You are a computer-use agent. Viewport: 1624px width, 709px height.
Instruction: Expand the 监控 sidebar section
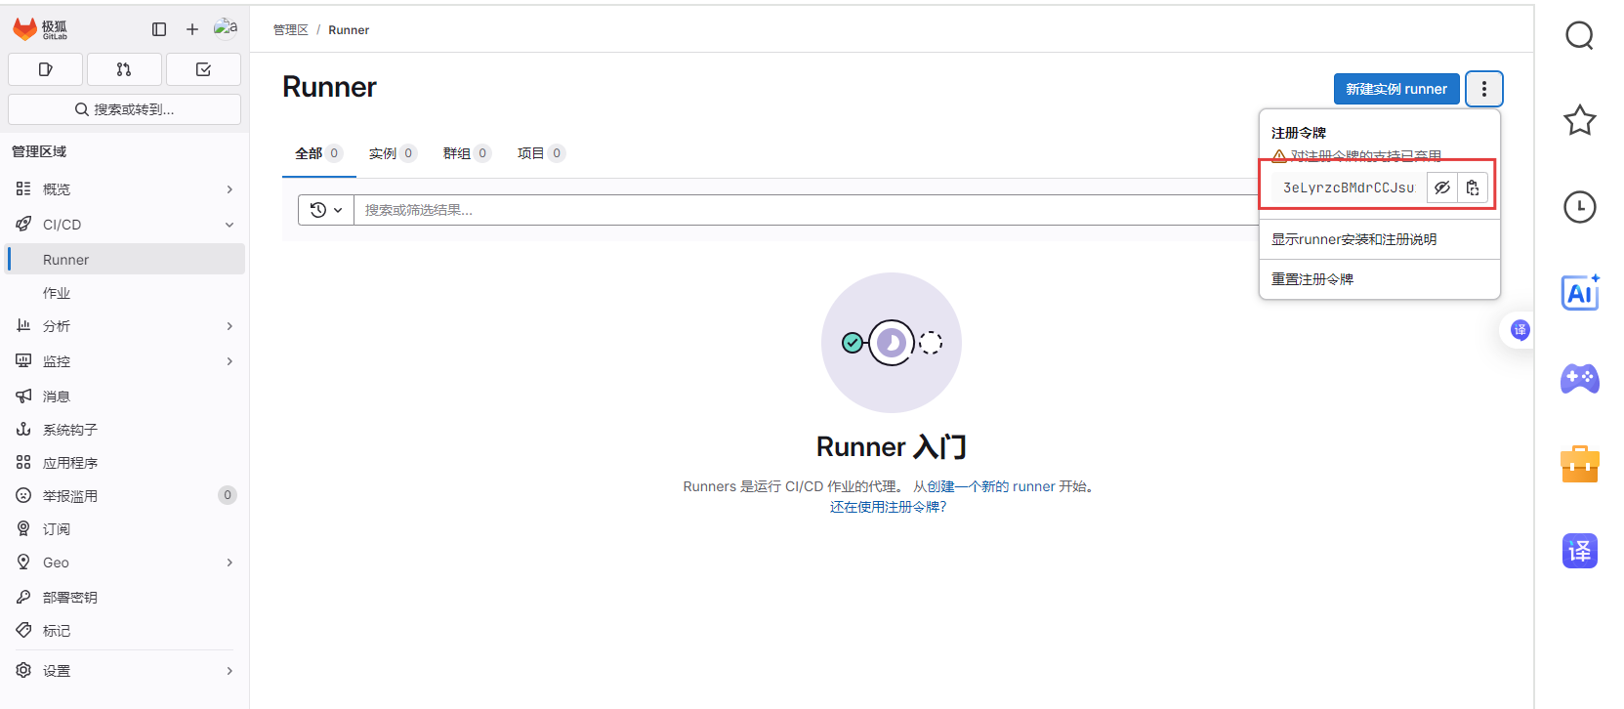coord(124,361)
